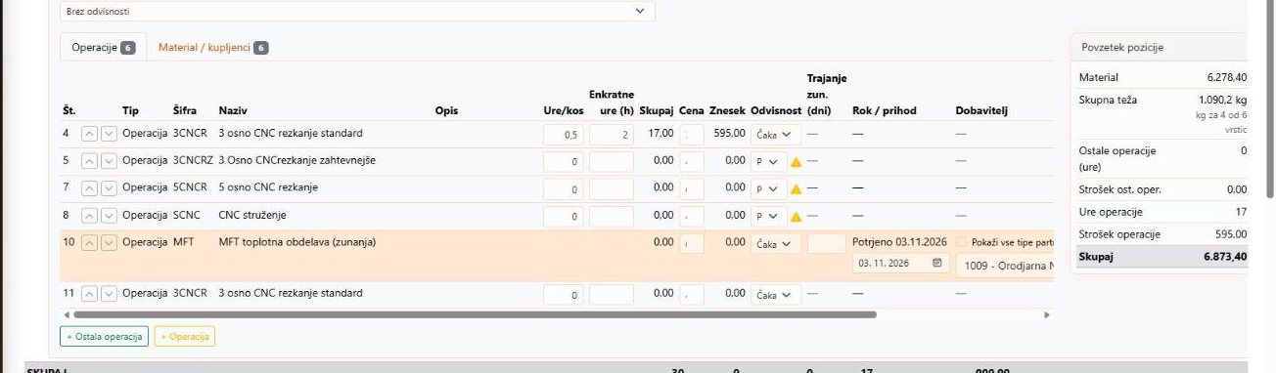Move 3CNCRZ row 5 down
Image resolution: width=1276 pixels, height=373 pixels.
coord(109,161)
